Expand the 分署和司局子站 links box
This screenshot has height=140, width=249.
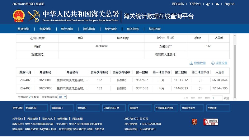coord(114,108)
